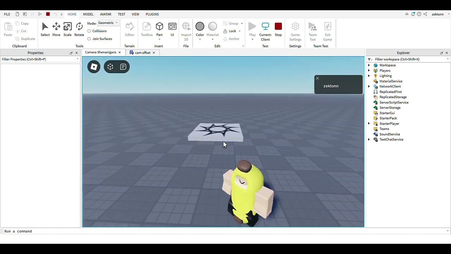This screenshot has width=451, height=254.
Task: Activate the Scale tool
Action: 67,29
